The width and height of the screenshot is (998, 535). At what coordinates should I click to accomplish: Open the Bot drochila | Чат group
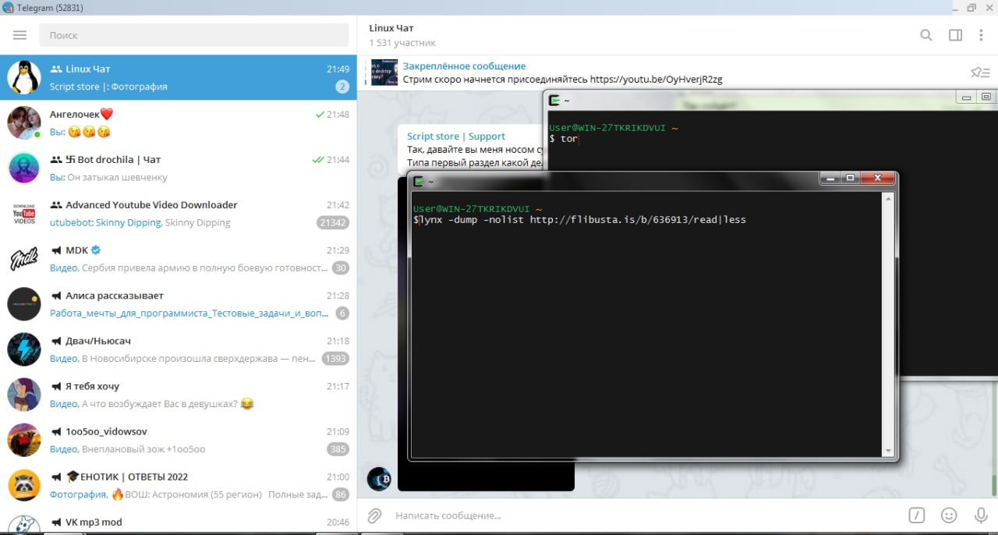click(x=179, y=168)
